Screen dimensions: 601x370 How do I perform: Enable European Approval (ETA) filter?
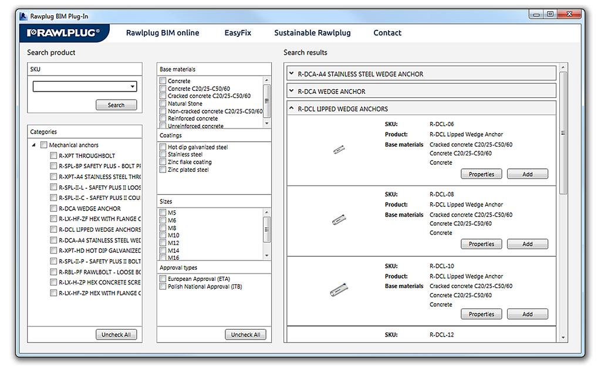point(163,279)
